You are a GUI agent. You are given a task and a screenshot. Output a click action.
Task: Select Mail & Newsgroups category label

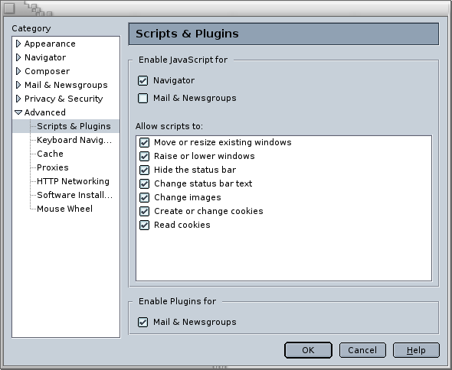click(66, 85)
